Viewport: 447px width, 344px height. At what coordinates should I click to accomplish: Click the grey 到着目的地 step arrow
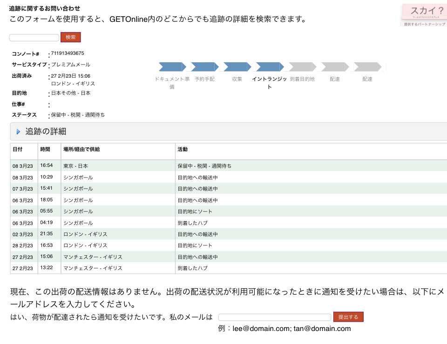click(x=302, y=66)
